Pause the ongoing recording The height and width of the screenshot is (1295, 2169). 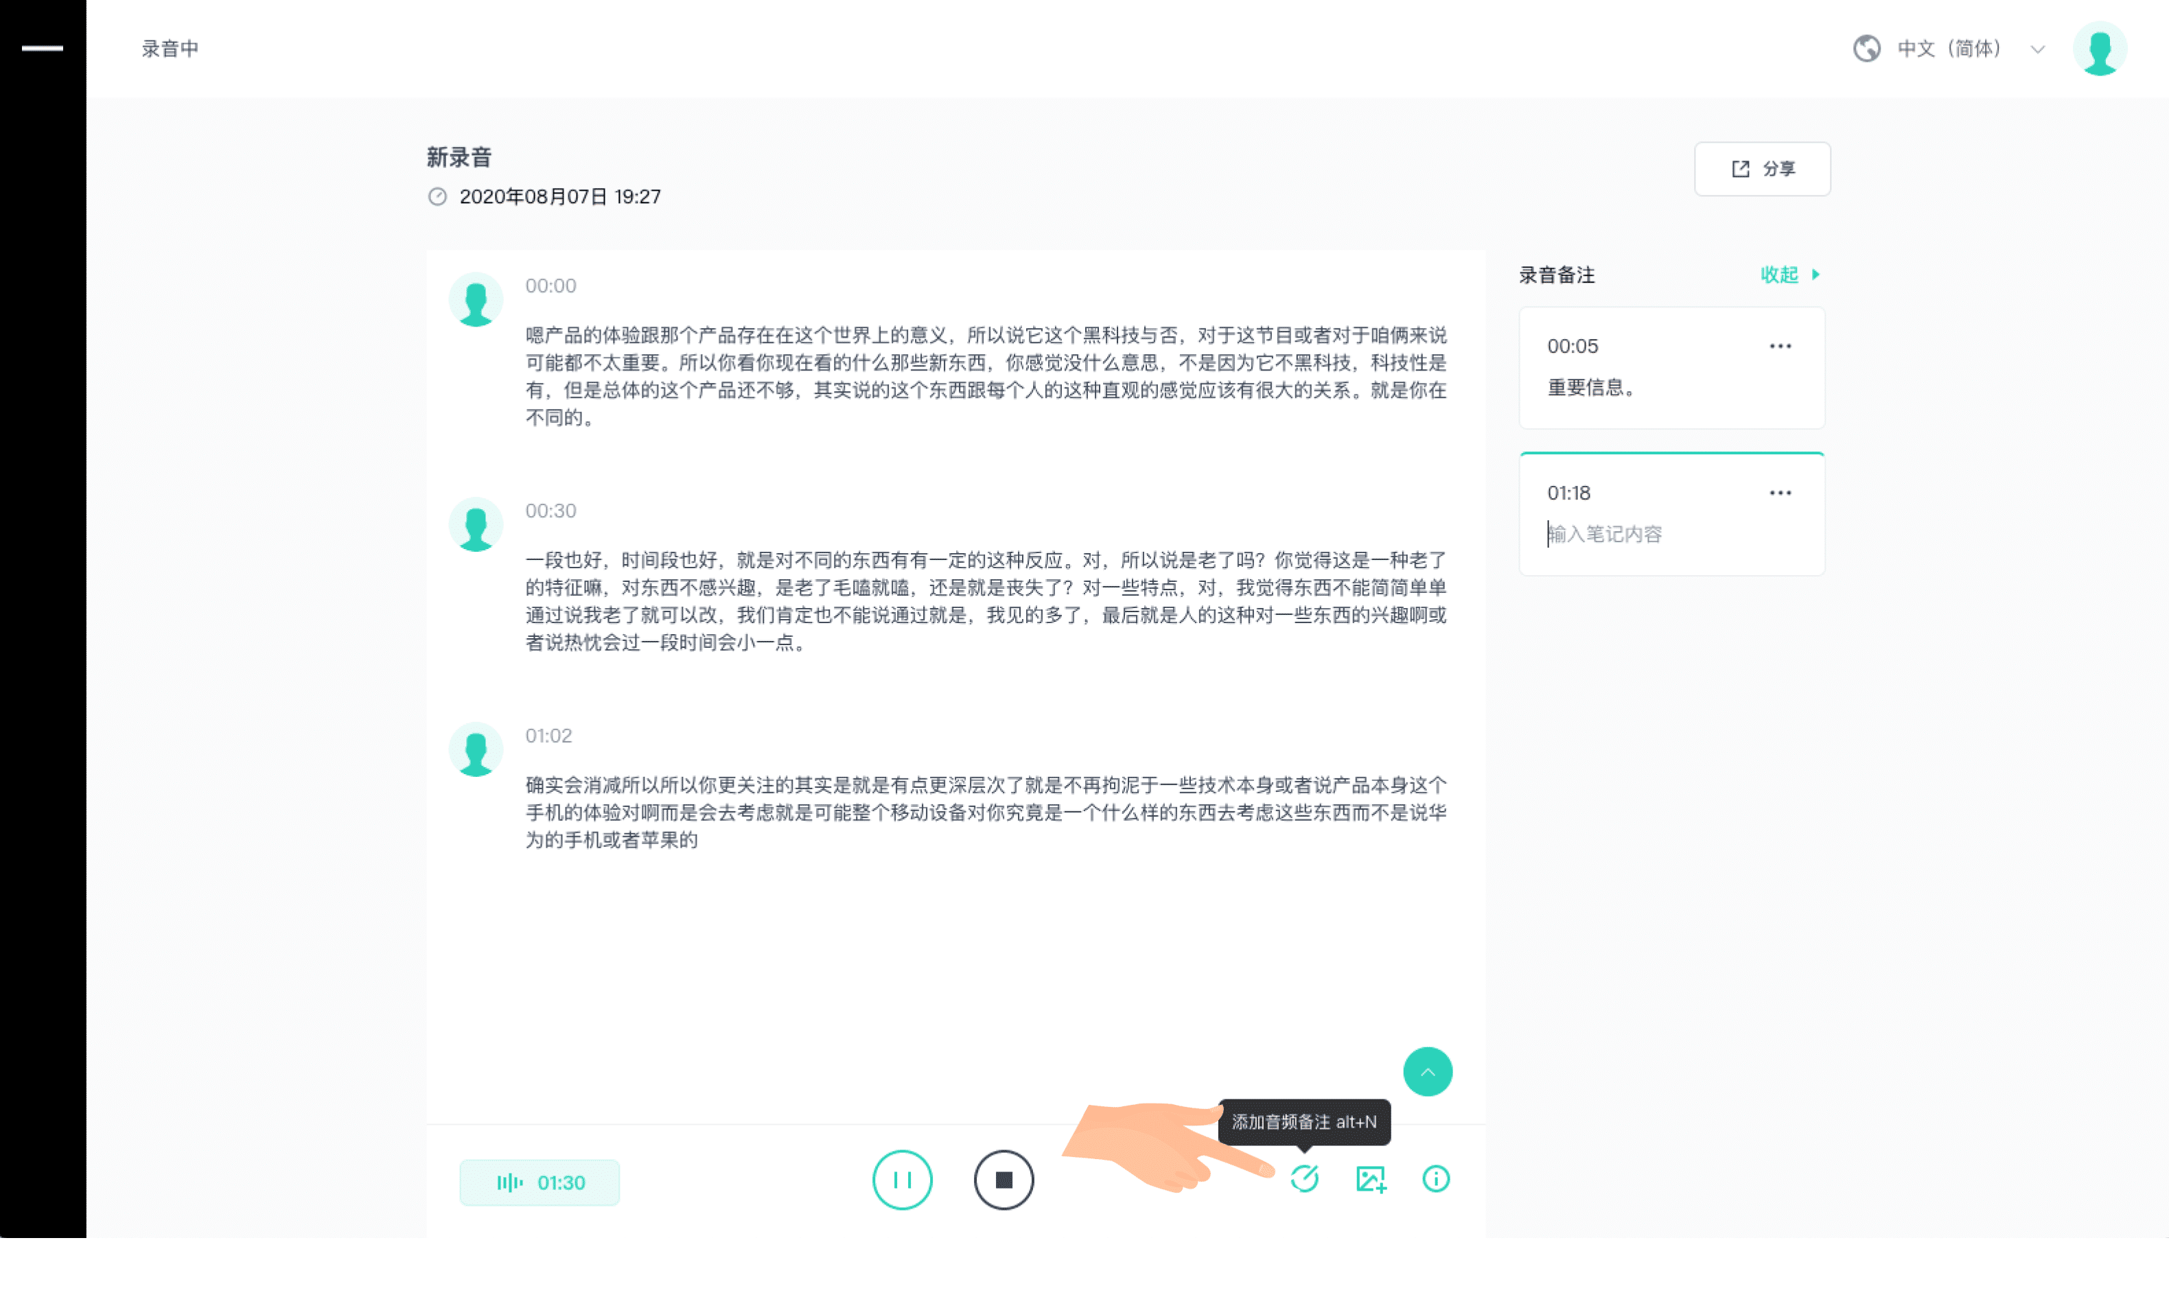pos(903,1179)
